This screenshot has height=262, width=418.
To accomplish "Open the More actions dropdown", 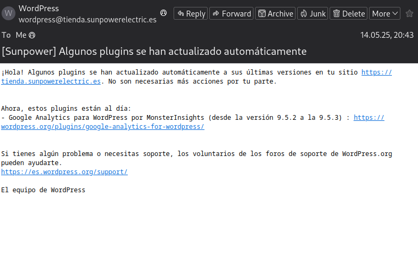I will 384,14.
